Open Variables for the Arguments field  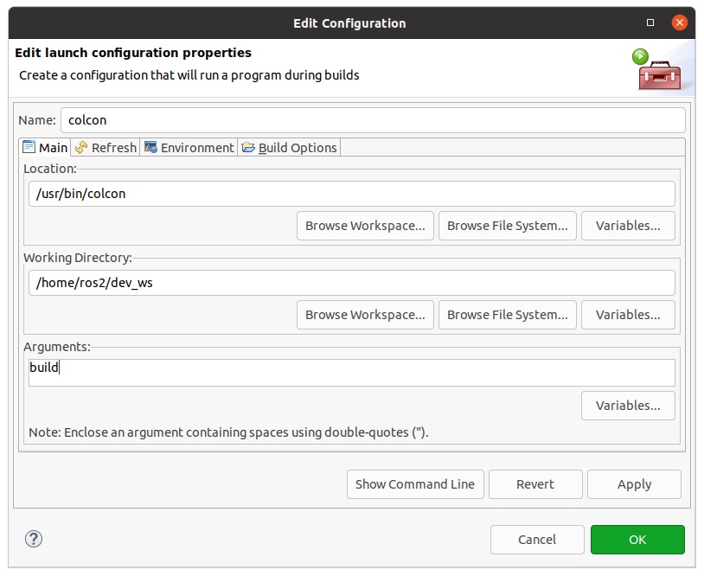[x=628, y=405]
